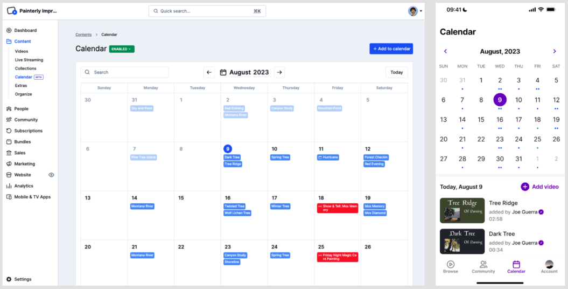Open the Analytics bar chart icon
This screenshot has width=568, height=289.
[9, 186]
